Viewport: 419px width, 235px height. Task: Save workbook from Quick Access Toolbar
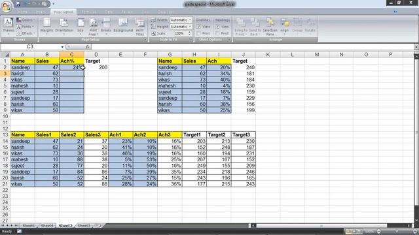click(x=18, y=4)
